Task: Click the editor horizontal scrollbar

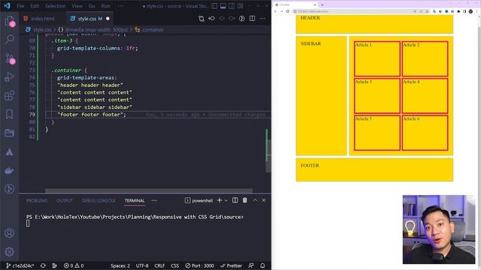Action: point(149,190)
